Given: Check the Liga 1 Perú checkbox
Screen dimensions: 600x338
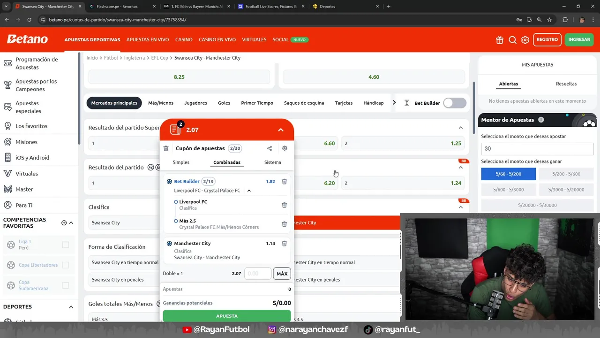Looking at the screenshot, I should [66, 245].
